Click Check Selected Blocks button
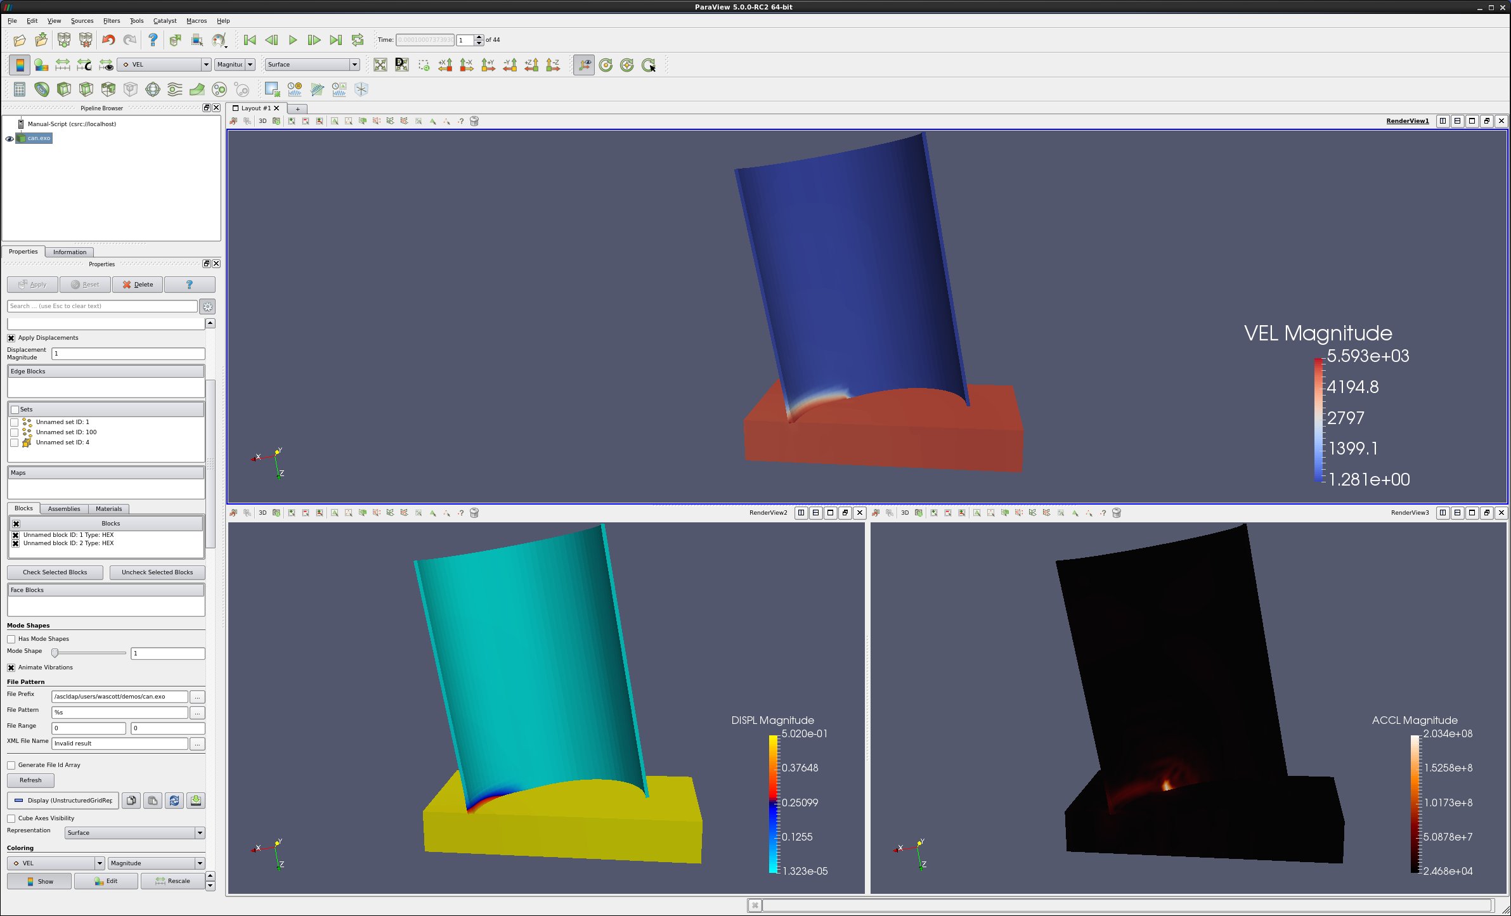Image resolution: width=1511 pixels, height=916 pixels. point(55,572)
